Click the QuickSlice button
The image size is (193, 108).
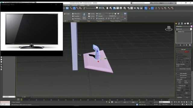pos(180,97)
